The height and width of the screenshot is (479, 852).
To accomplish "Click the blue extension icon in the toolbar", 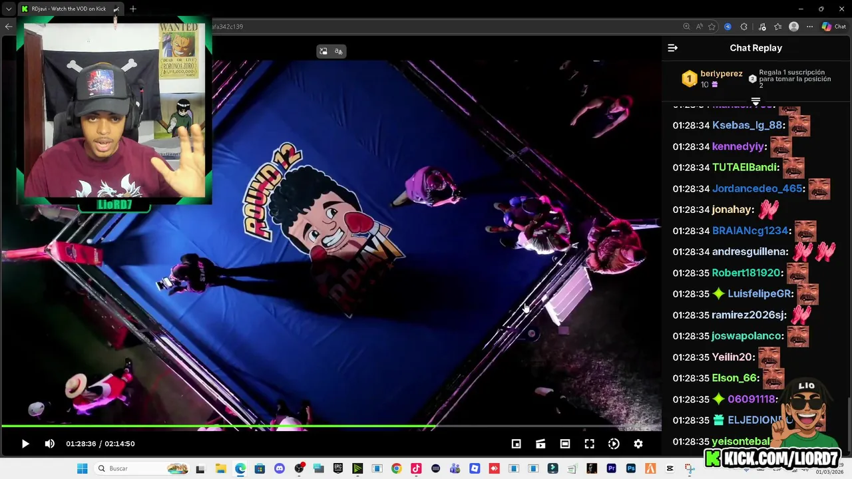I will 728,27.
